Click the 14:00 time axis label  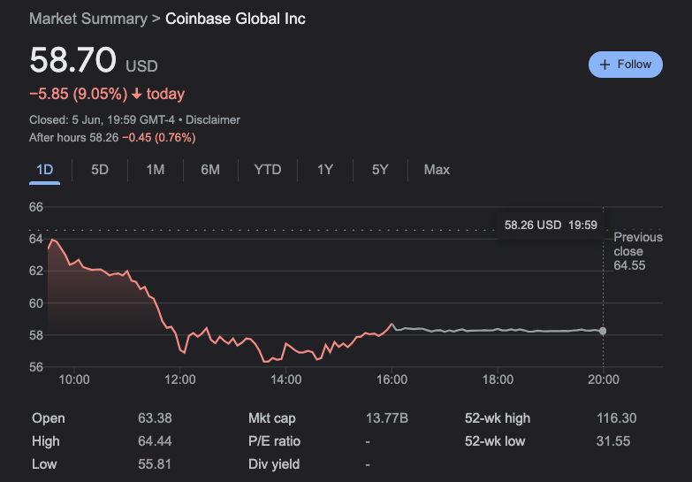[x=286, y=379]
